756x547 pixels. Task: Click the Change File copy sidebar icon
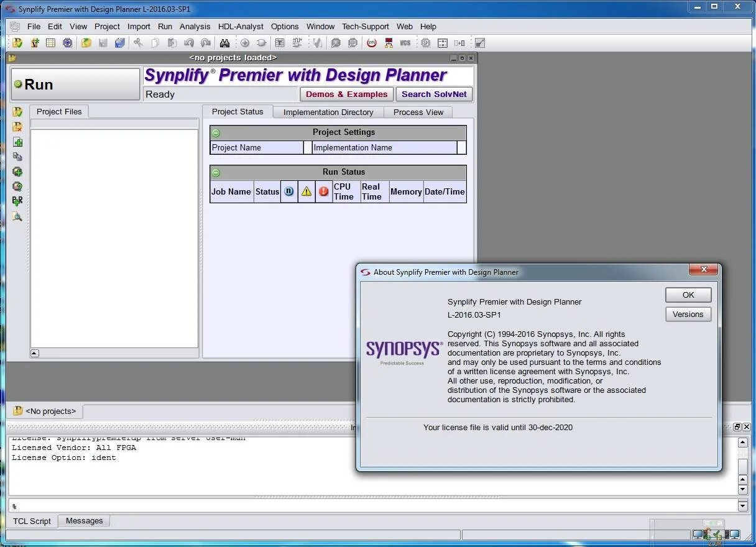click(17, 157)
